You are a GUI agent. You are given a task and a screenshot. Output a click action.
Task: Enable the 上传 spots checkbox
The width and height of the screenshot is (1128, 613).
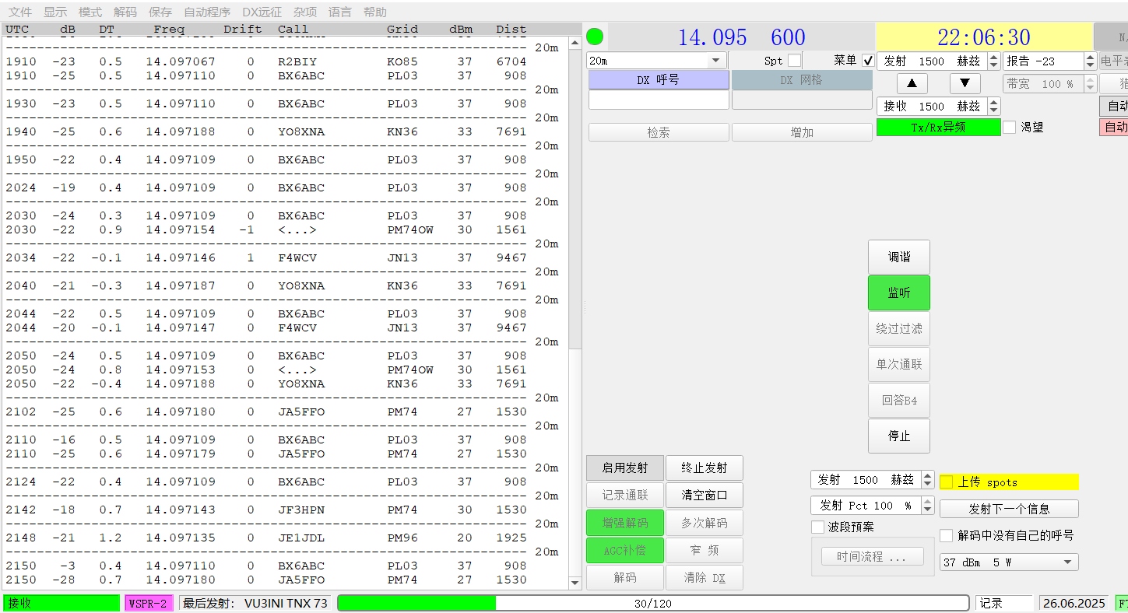[947, 482]
